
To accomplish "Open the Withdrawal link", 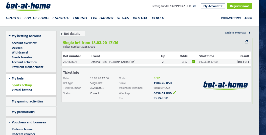I will click(x=20, y=52).
